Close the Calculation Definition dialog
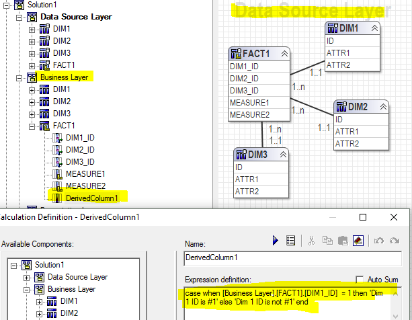The image size is (412, 320). (x=394, y=217)
